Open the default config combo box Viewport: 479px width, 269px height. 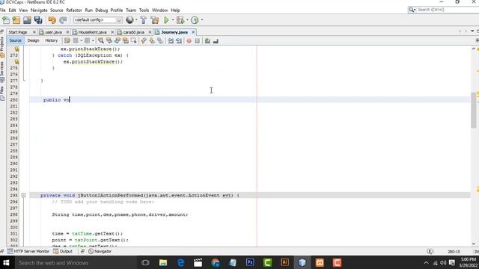click(x=97, y=20)
